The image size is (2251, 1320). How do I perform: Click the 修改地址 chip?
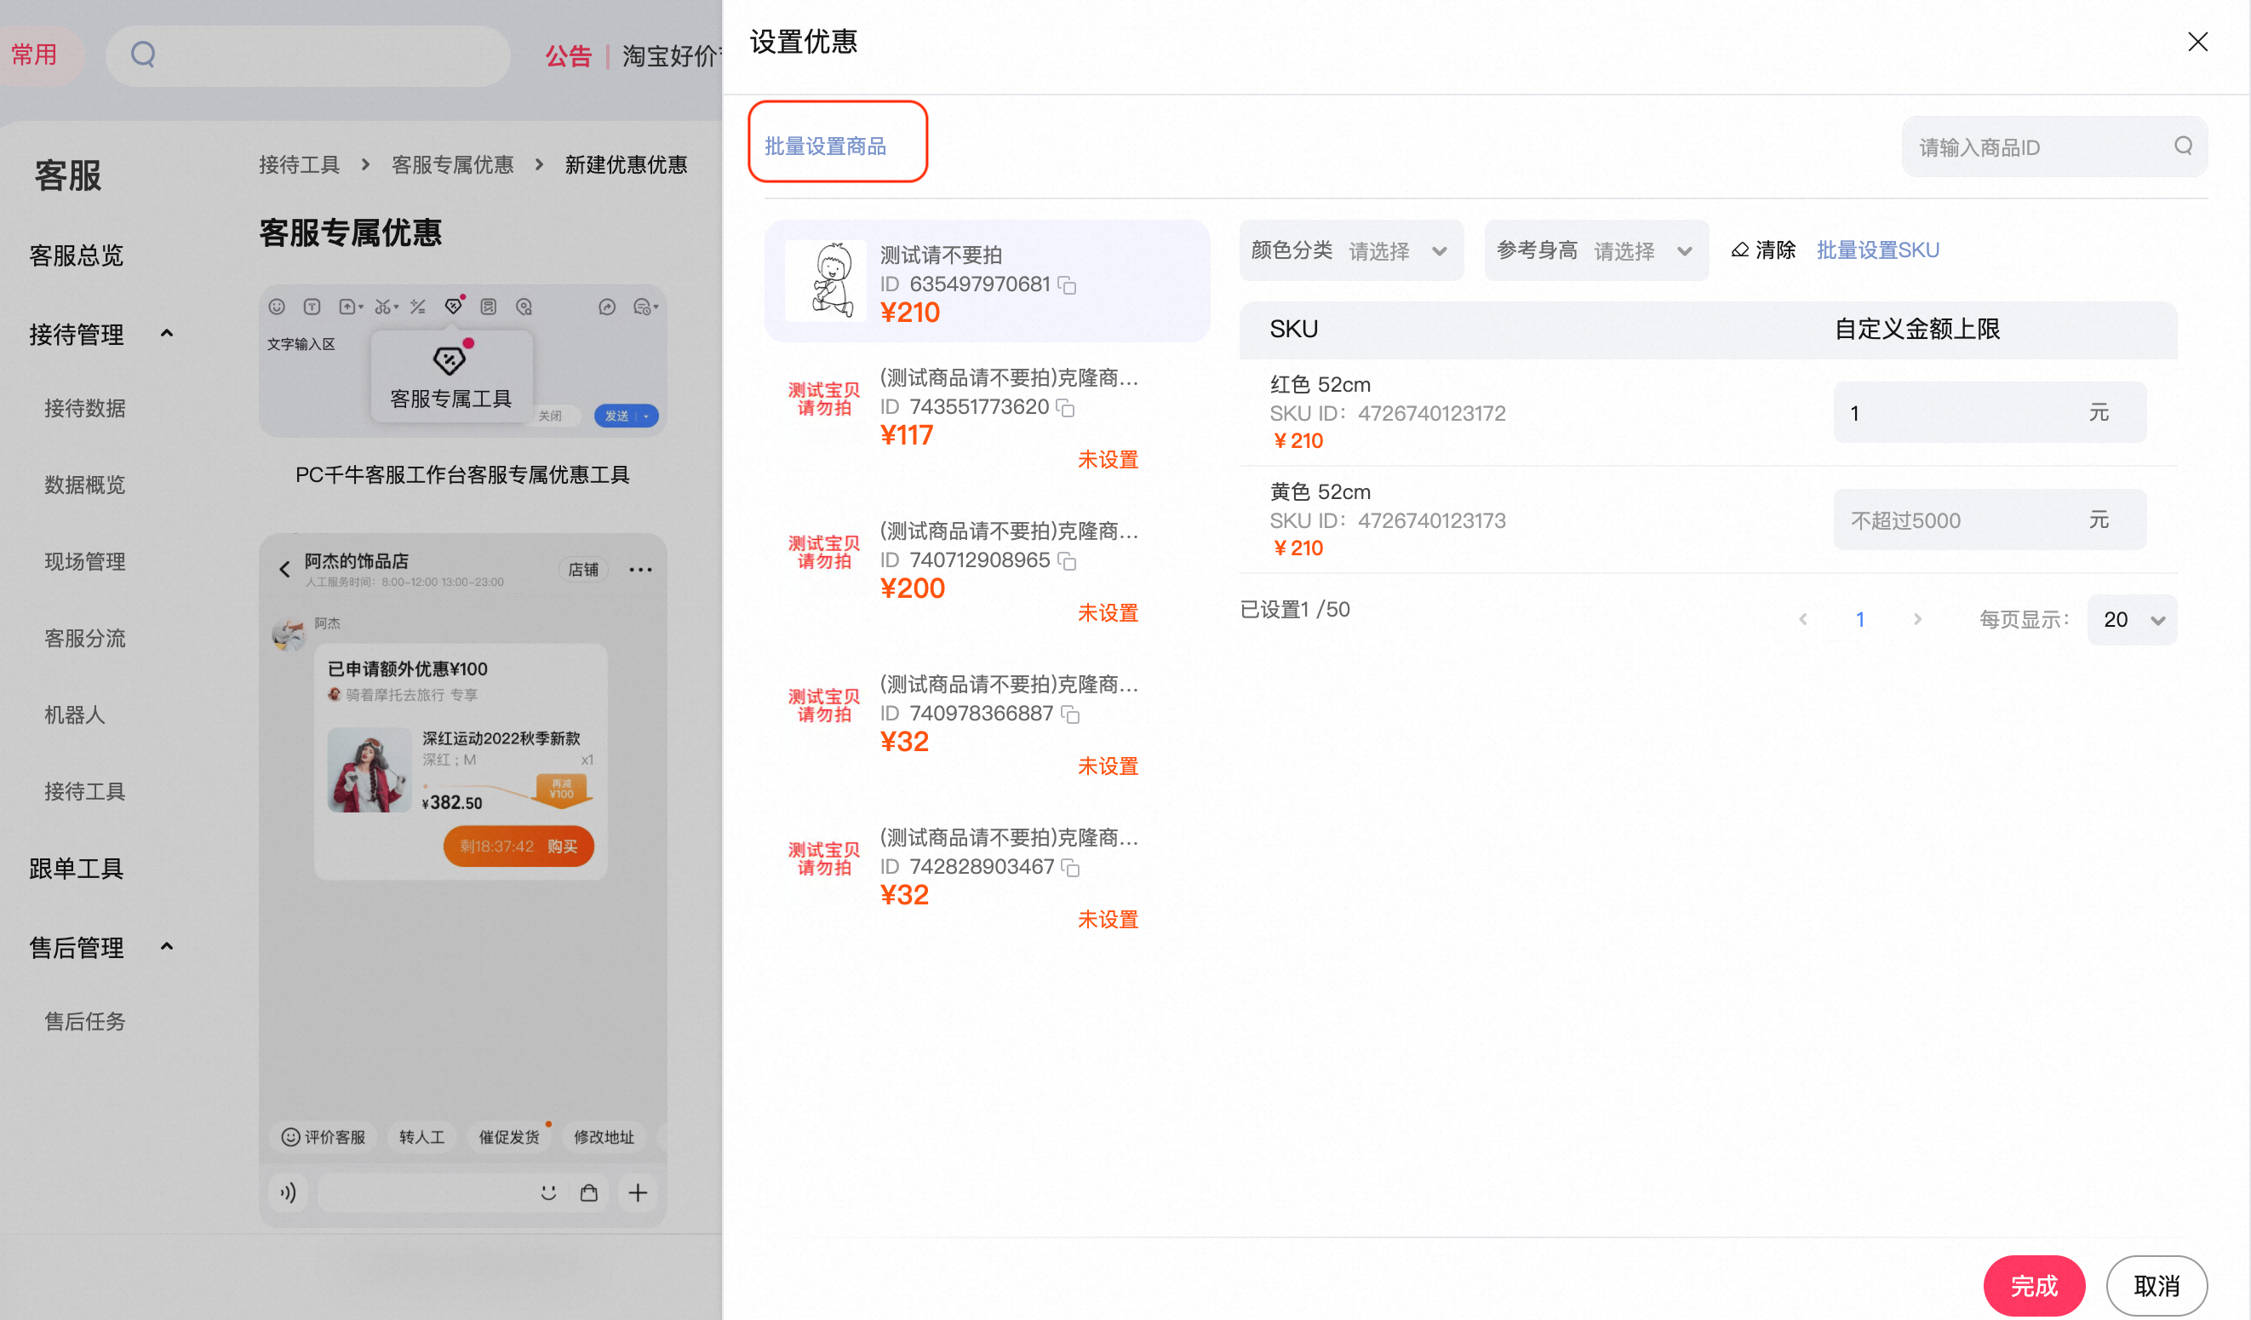[604, 1137]
